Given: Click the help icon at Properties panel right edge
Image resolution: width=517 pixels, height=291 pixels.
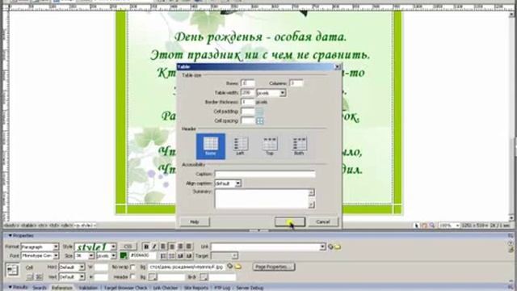Looking at the screenshot, I should pyautogui.click(x=511, y=243).
